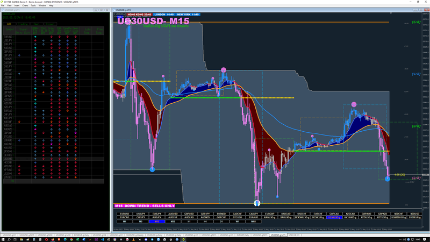
Task: Switch chart to MN1 timeframe button
Action: click(253, 222)
